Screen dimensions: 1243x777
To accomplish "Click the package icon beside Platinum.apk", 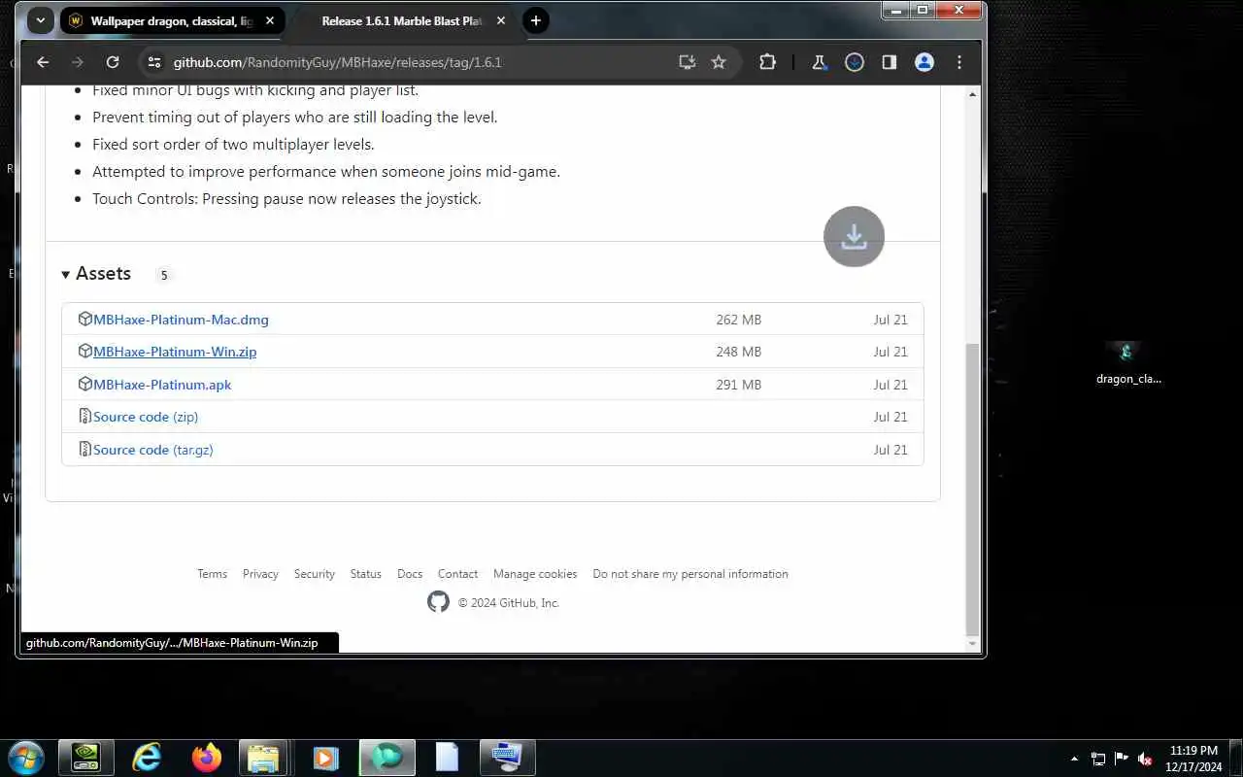I will click(x=84, y=384).
